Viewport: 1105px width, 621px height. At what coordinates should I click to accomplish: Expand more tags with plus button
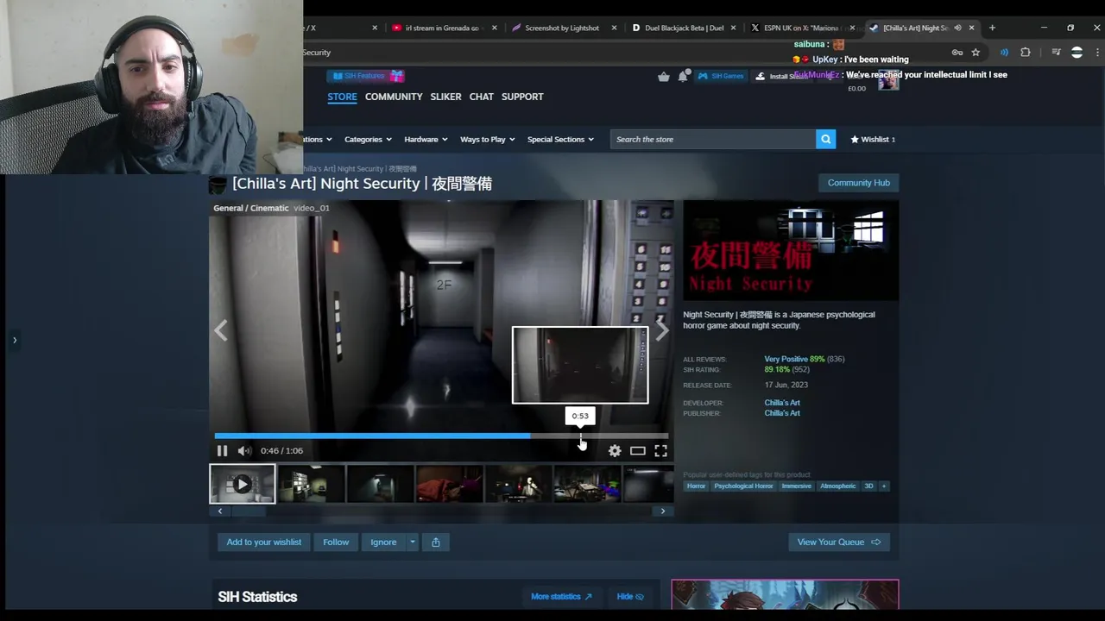(883, 486)
